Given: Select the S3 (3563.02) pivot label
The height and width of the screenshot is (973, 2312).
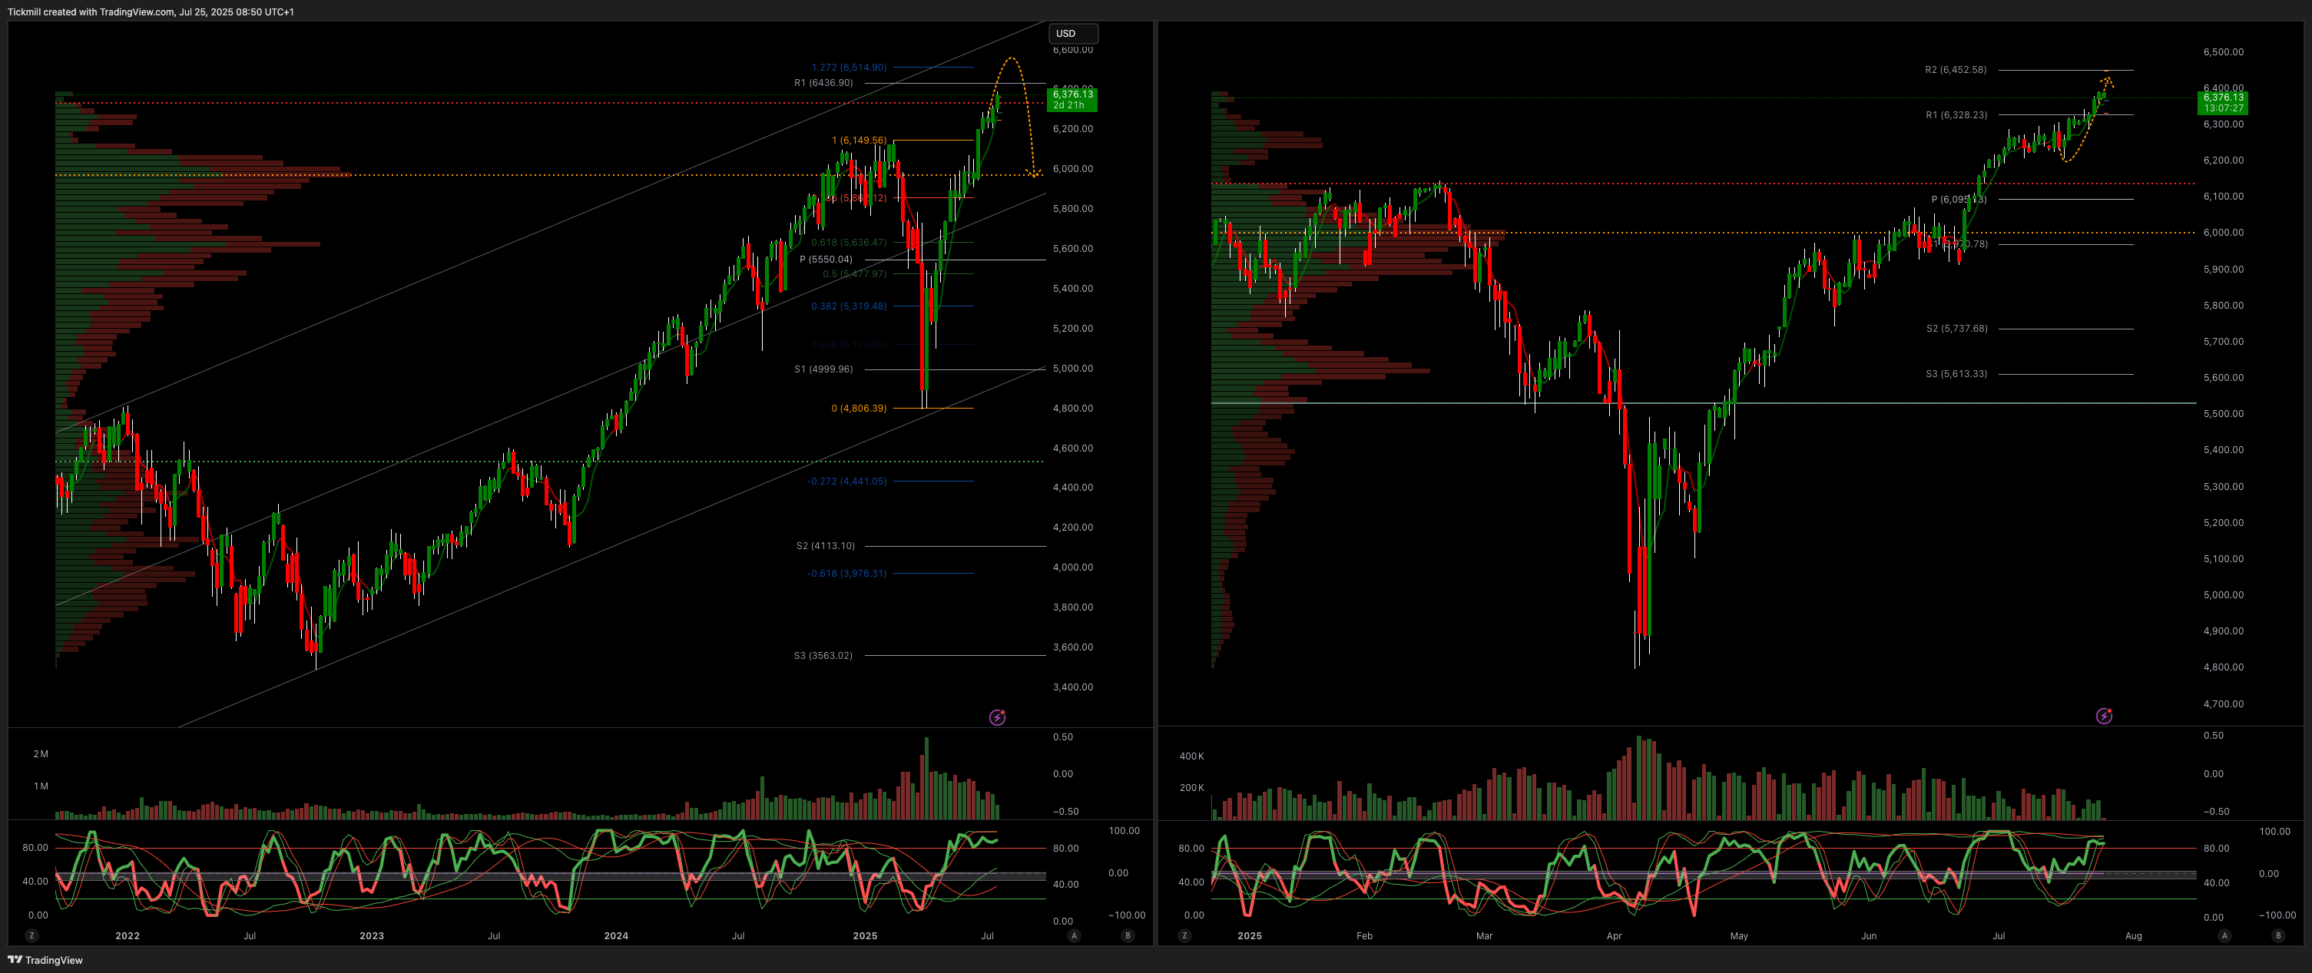Looking at the screenshot, I should tap(823, 655).
